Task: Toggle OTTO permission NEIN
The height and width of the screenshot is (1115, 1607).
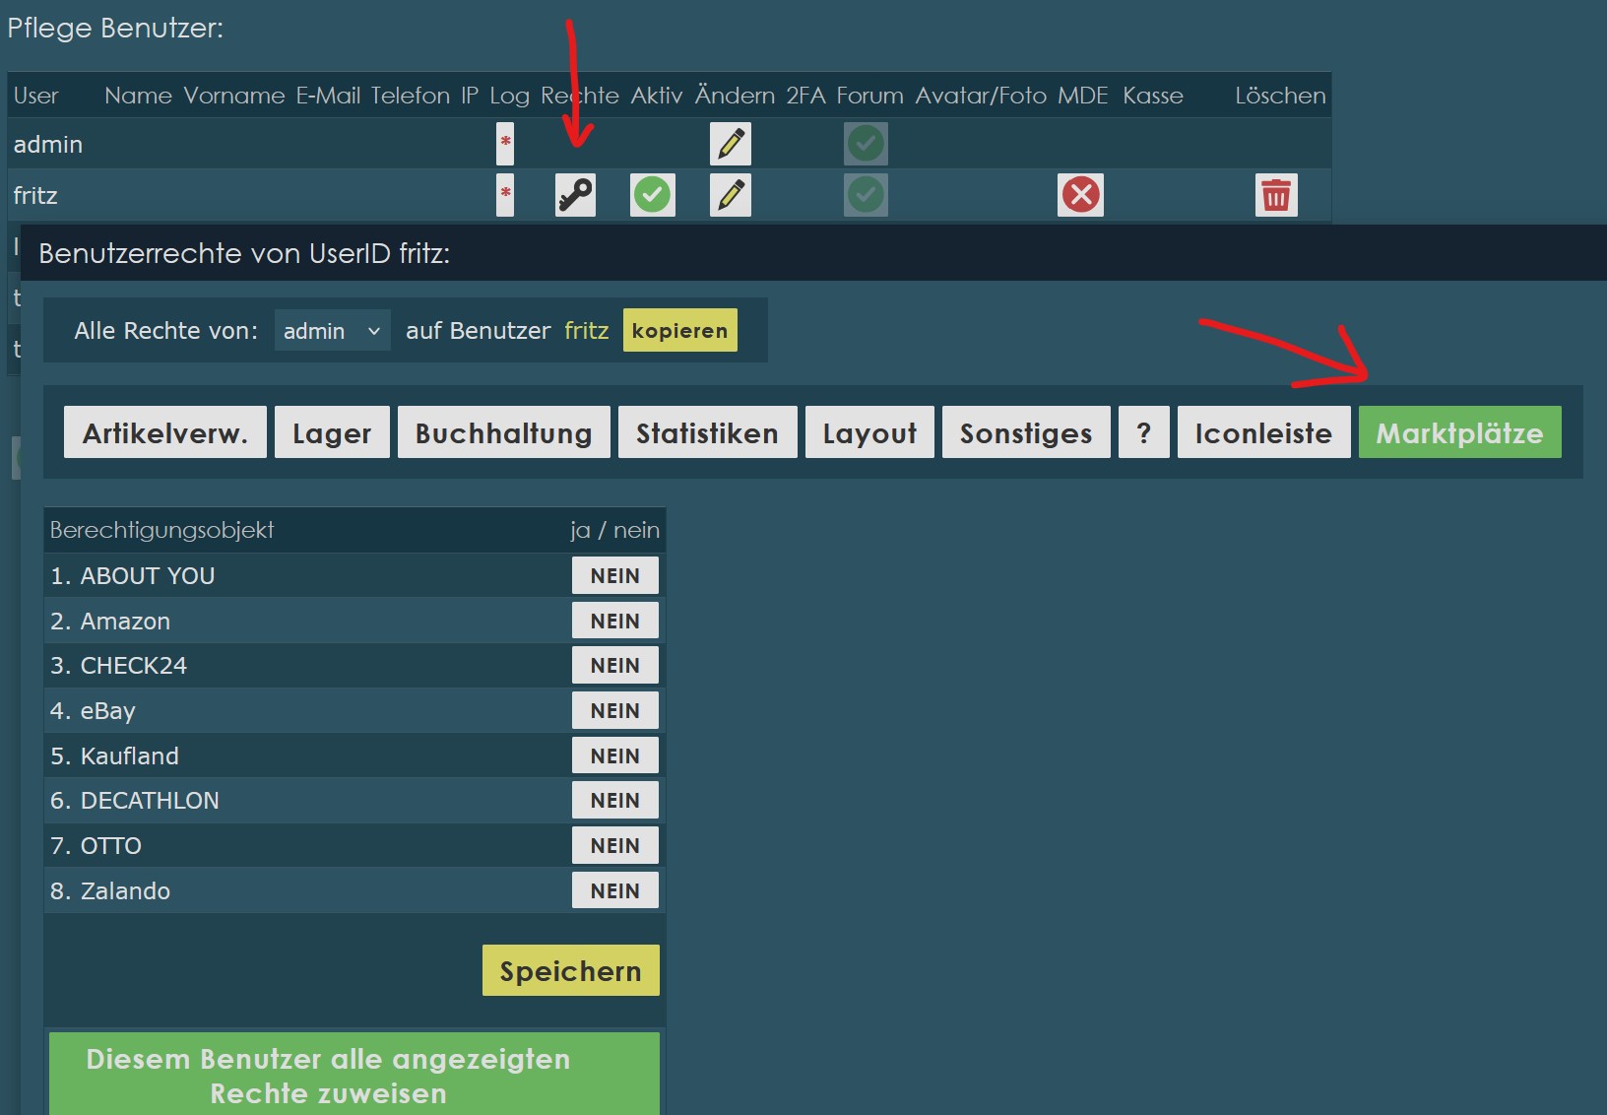Action: point(615,846)
